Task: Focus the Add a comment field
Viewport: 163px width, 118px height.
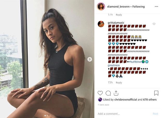Action: click(x=124, y=114)
